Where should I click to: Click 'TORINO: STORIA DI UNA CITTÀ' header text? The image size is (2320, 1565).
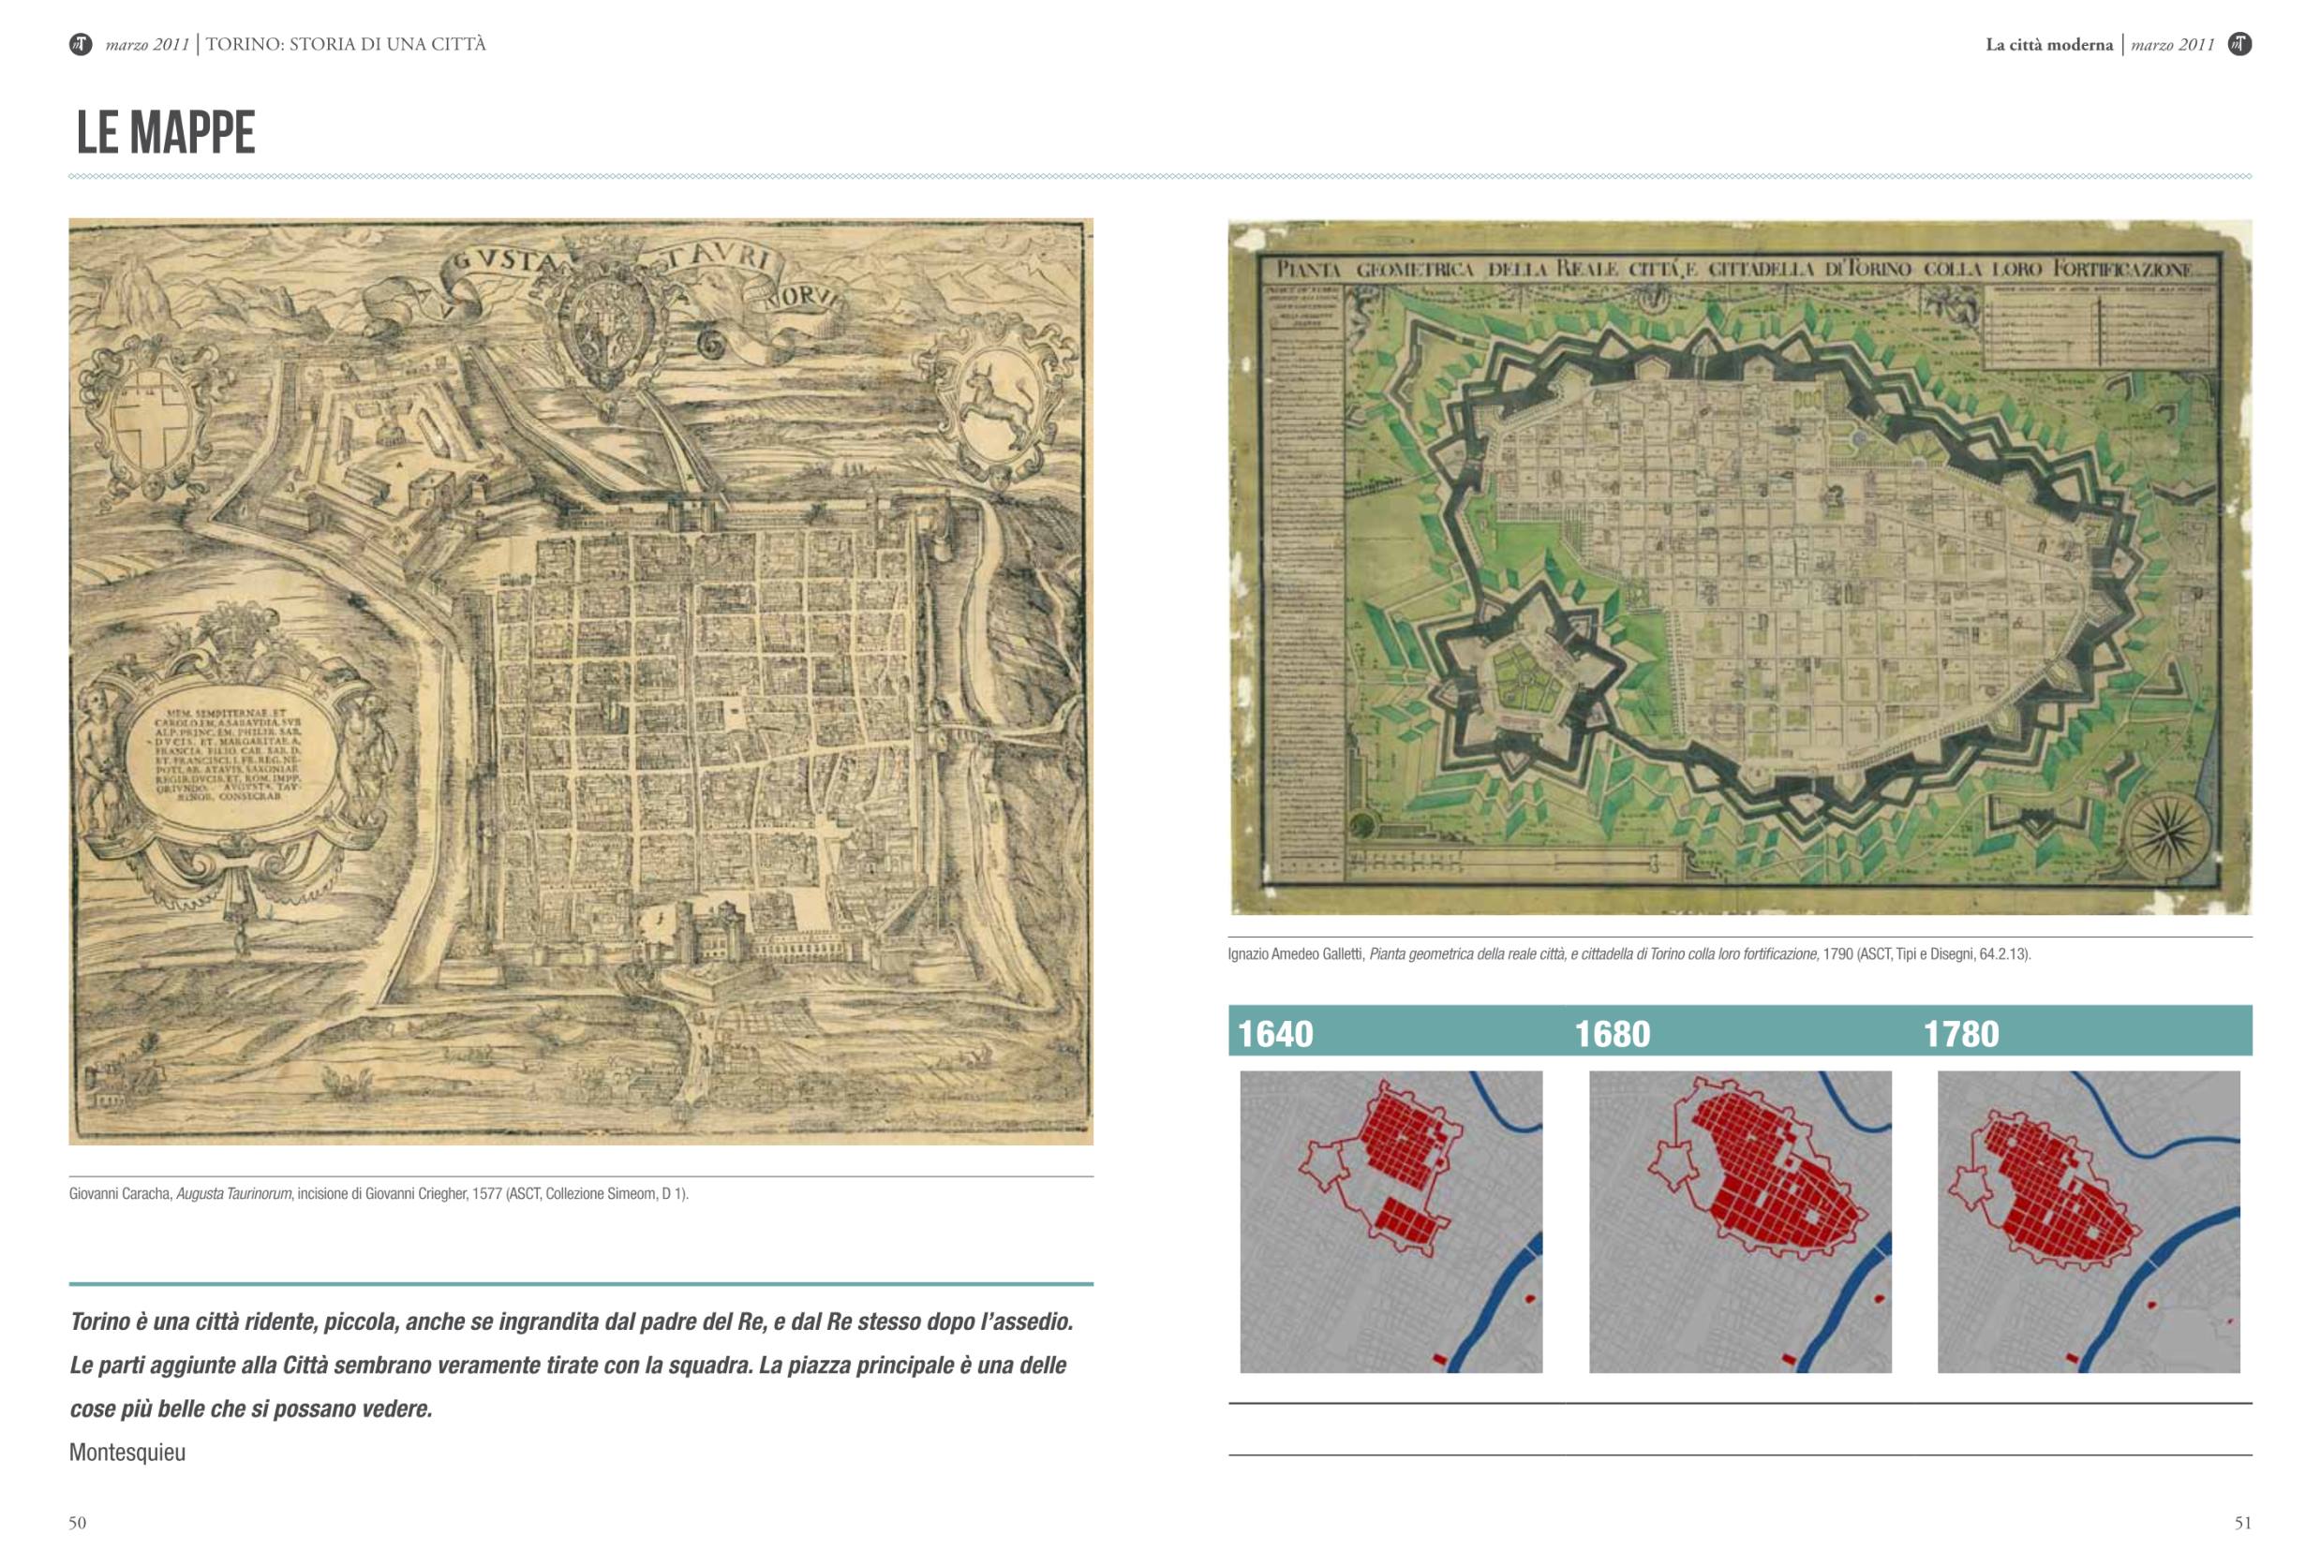(x=346, y=44)
